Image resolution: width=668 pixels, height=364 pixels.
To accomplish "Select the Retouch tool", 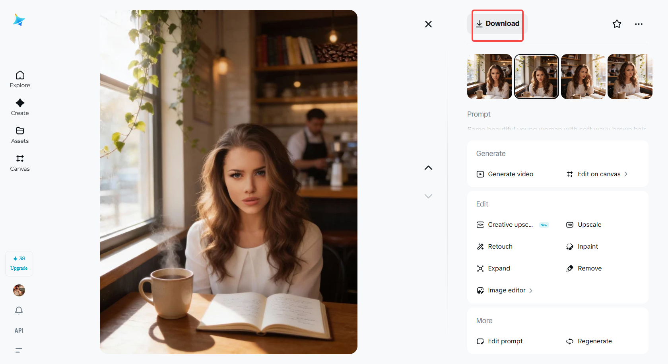I will click(500, 246).
